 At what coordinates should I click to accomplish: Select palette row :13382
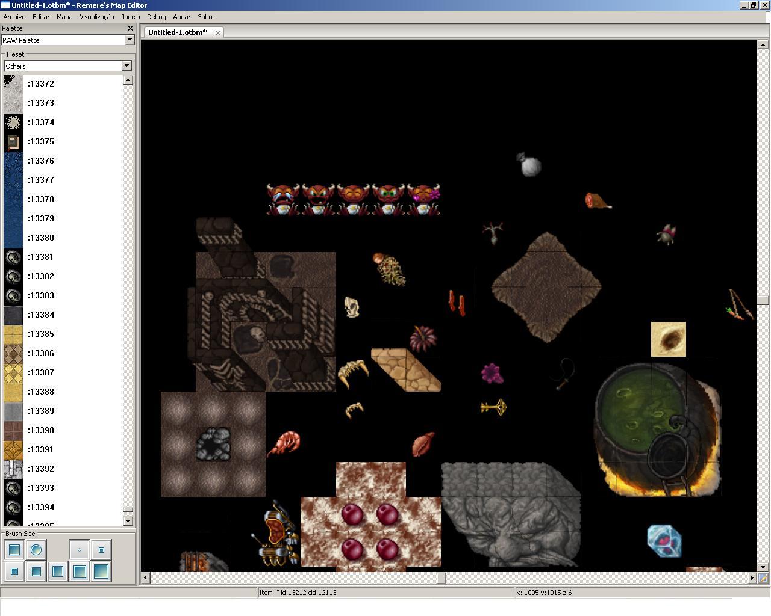pyautogui.click(x=63, y=276)
